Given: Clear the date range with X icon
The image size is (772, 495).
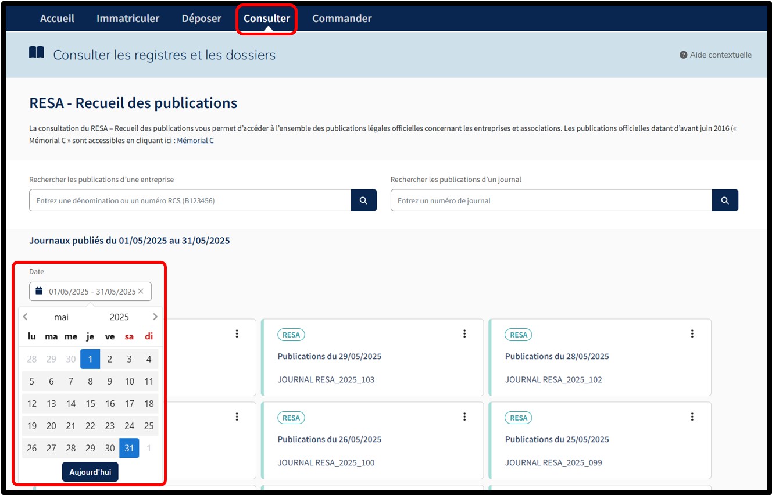Looking at the screenshot, I should (x=141, y=291).
